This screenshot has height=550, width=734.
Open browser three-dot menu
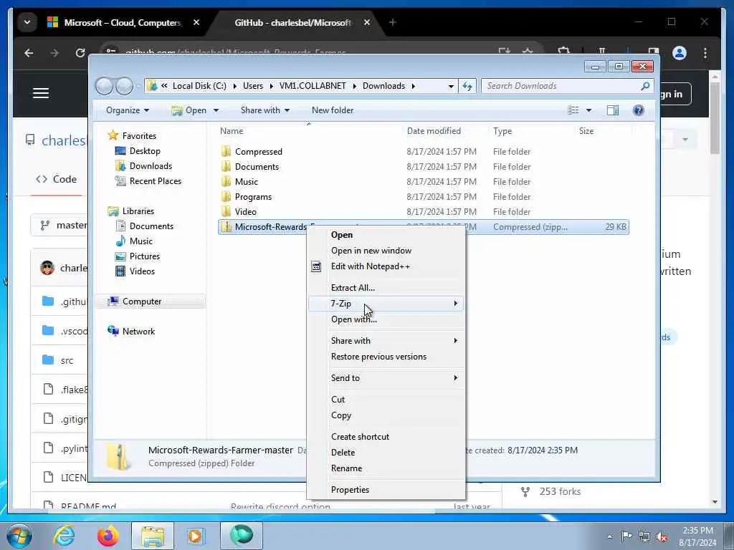point(705,53)
